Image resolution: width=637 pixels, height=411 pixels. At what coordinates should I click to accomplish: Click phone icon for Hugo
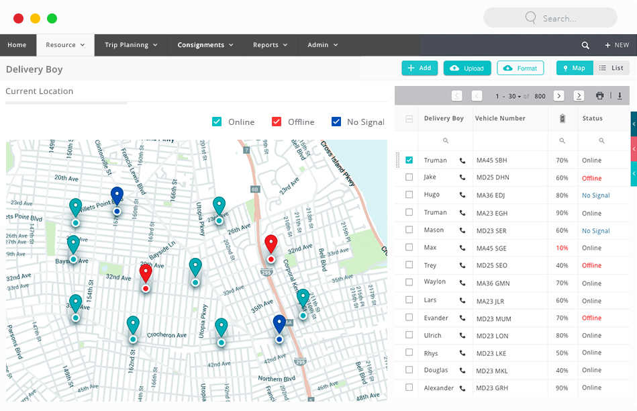pos(462,195)
